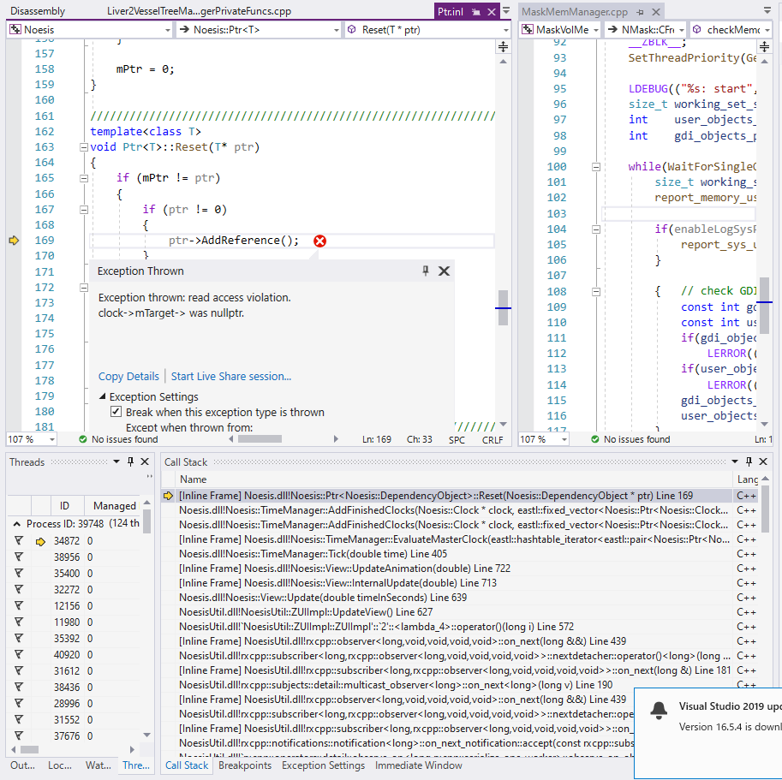Click the red exception error icon on line 169
This screenshot has height=780, width=782.
tap(319, 241)
